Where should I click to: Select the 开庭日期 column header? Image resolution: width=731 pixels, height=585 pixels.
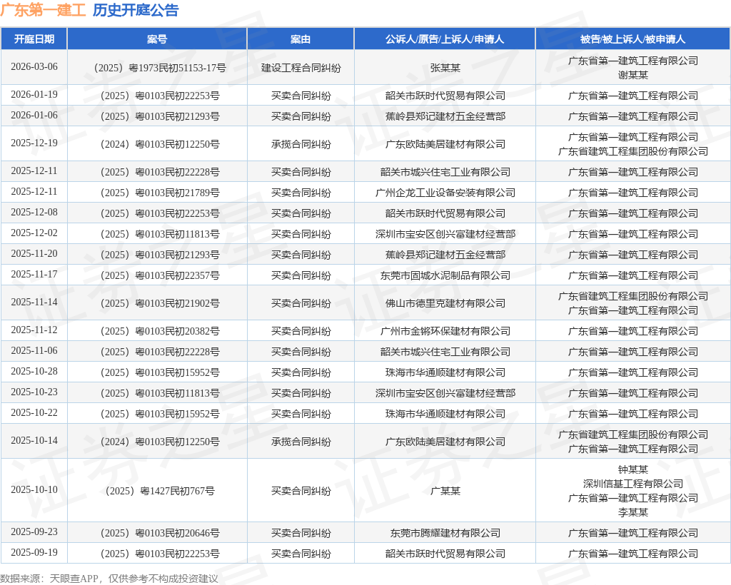click(34, 39)
